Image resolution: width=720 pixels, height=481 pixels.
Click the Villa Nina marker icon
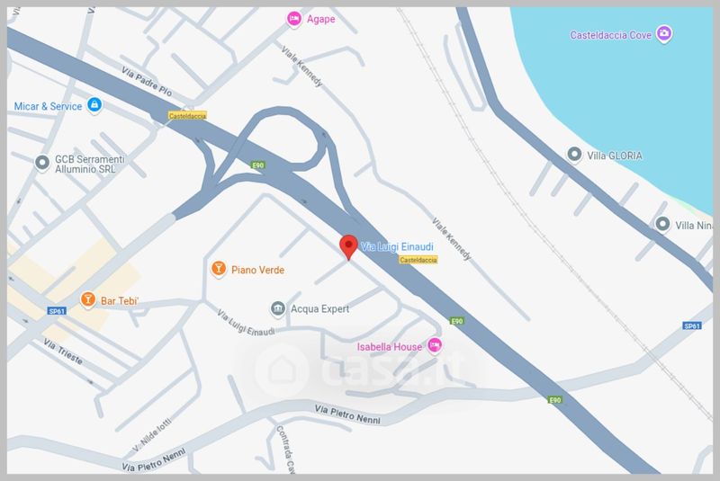[x=662, y=224]
